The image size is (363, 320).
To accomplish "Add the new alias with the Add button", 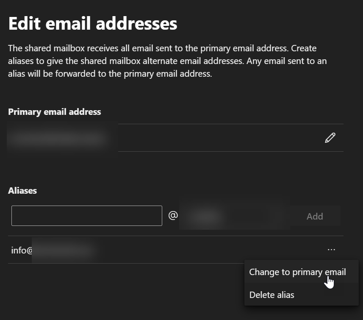I will click(x=315, y=216).
